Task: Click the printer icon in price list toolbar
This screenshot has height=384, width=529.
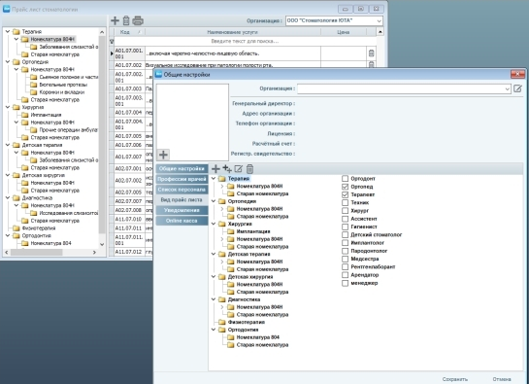Action: (x=138, y=20)
